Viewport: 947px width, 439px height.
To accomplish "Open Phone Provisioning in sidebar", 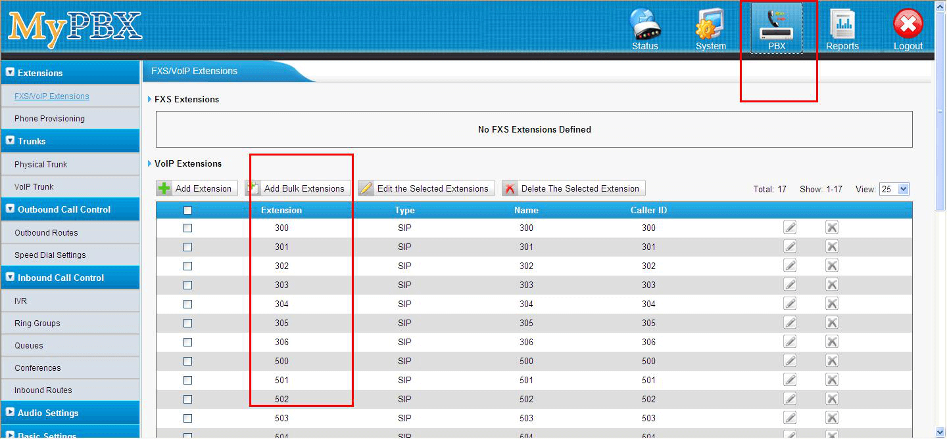I will click(x=49, y=119).
